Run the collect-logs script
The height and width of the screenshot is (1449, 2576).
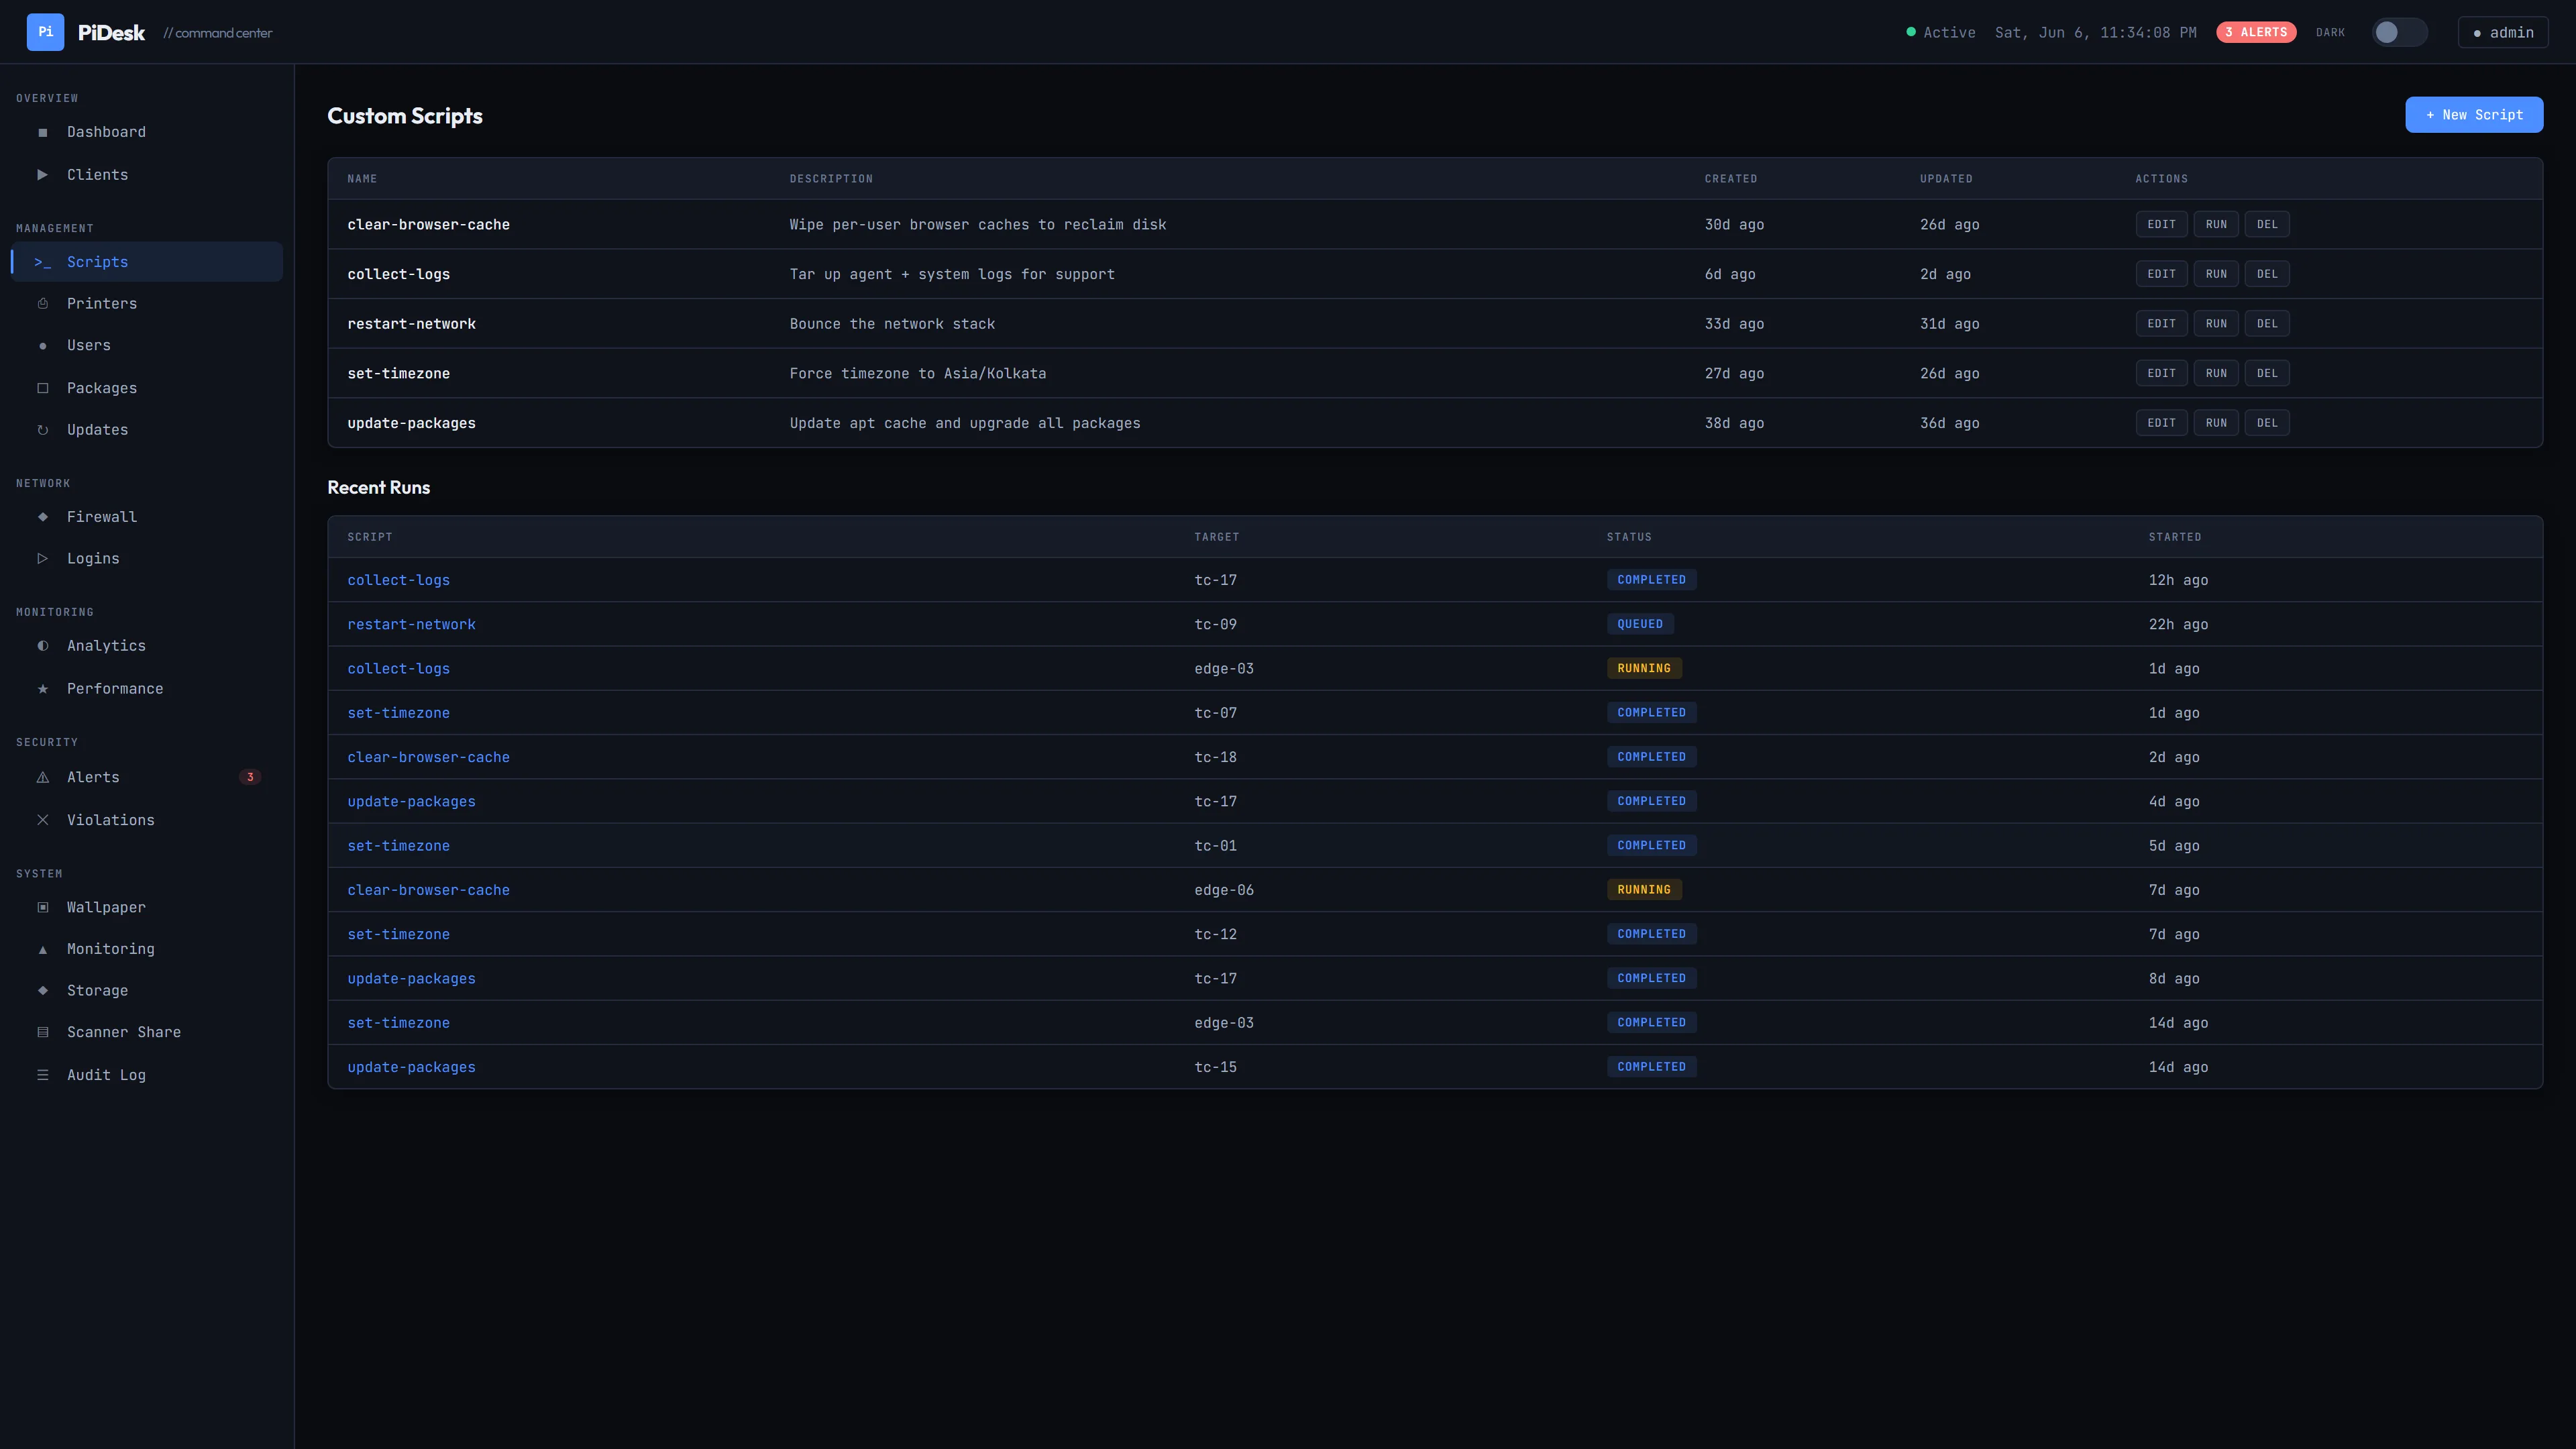coord(2216,274)
